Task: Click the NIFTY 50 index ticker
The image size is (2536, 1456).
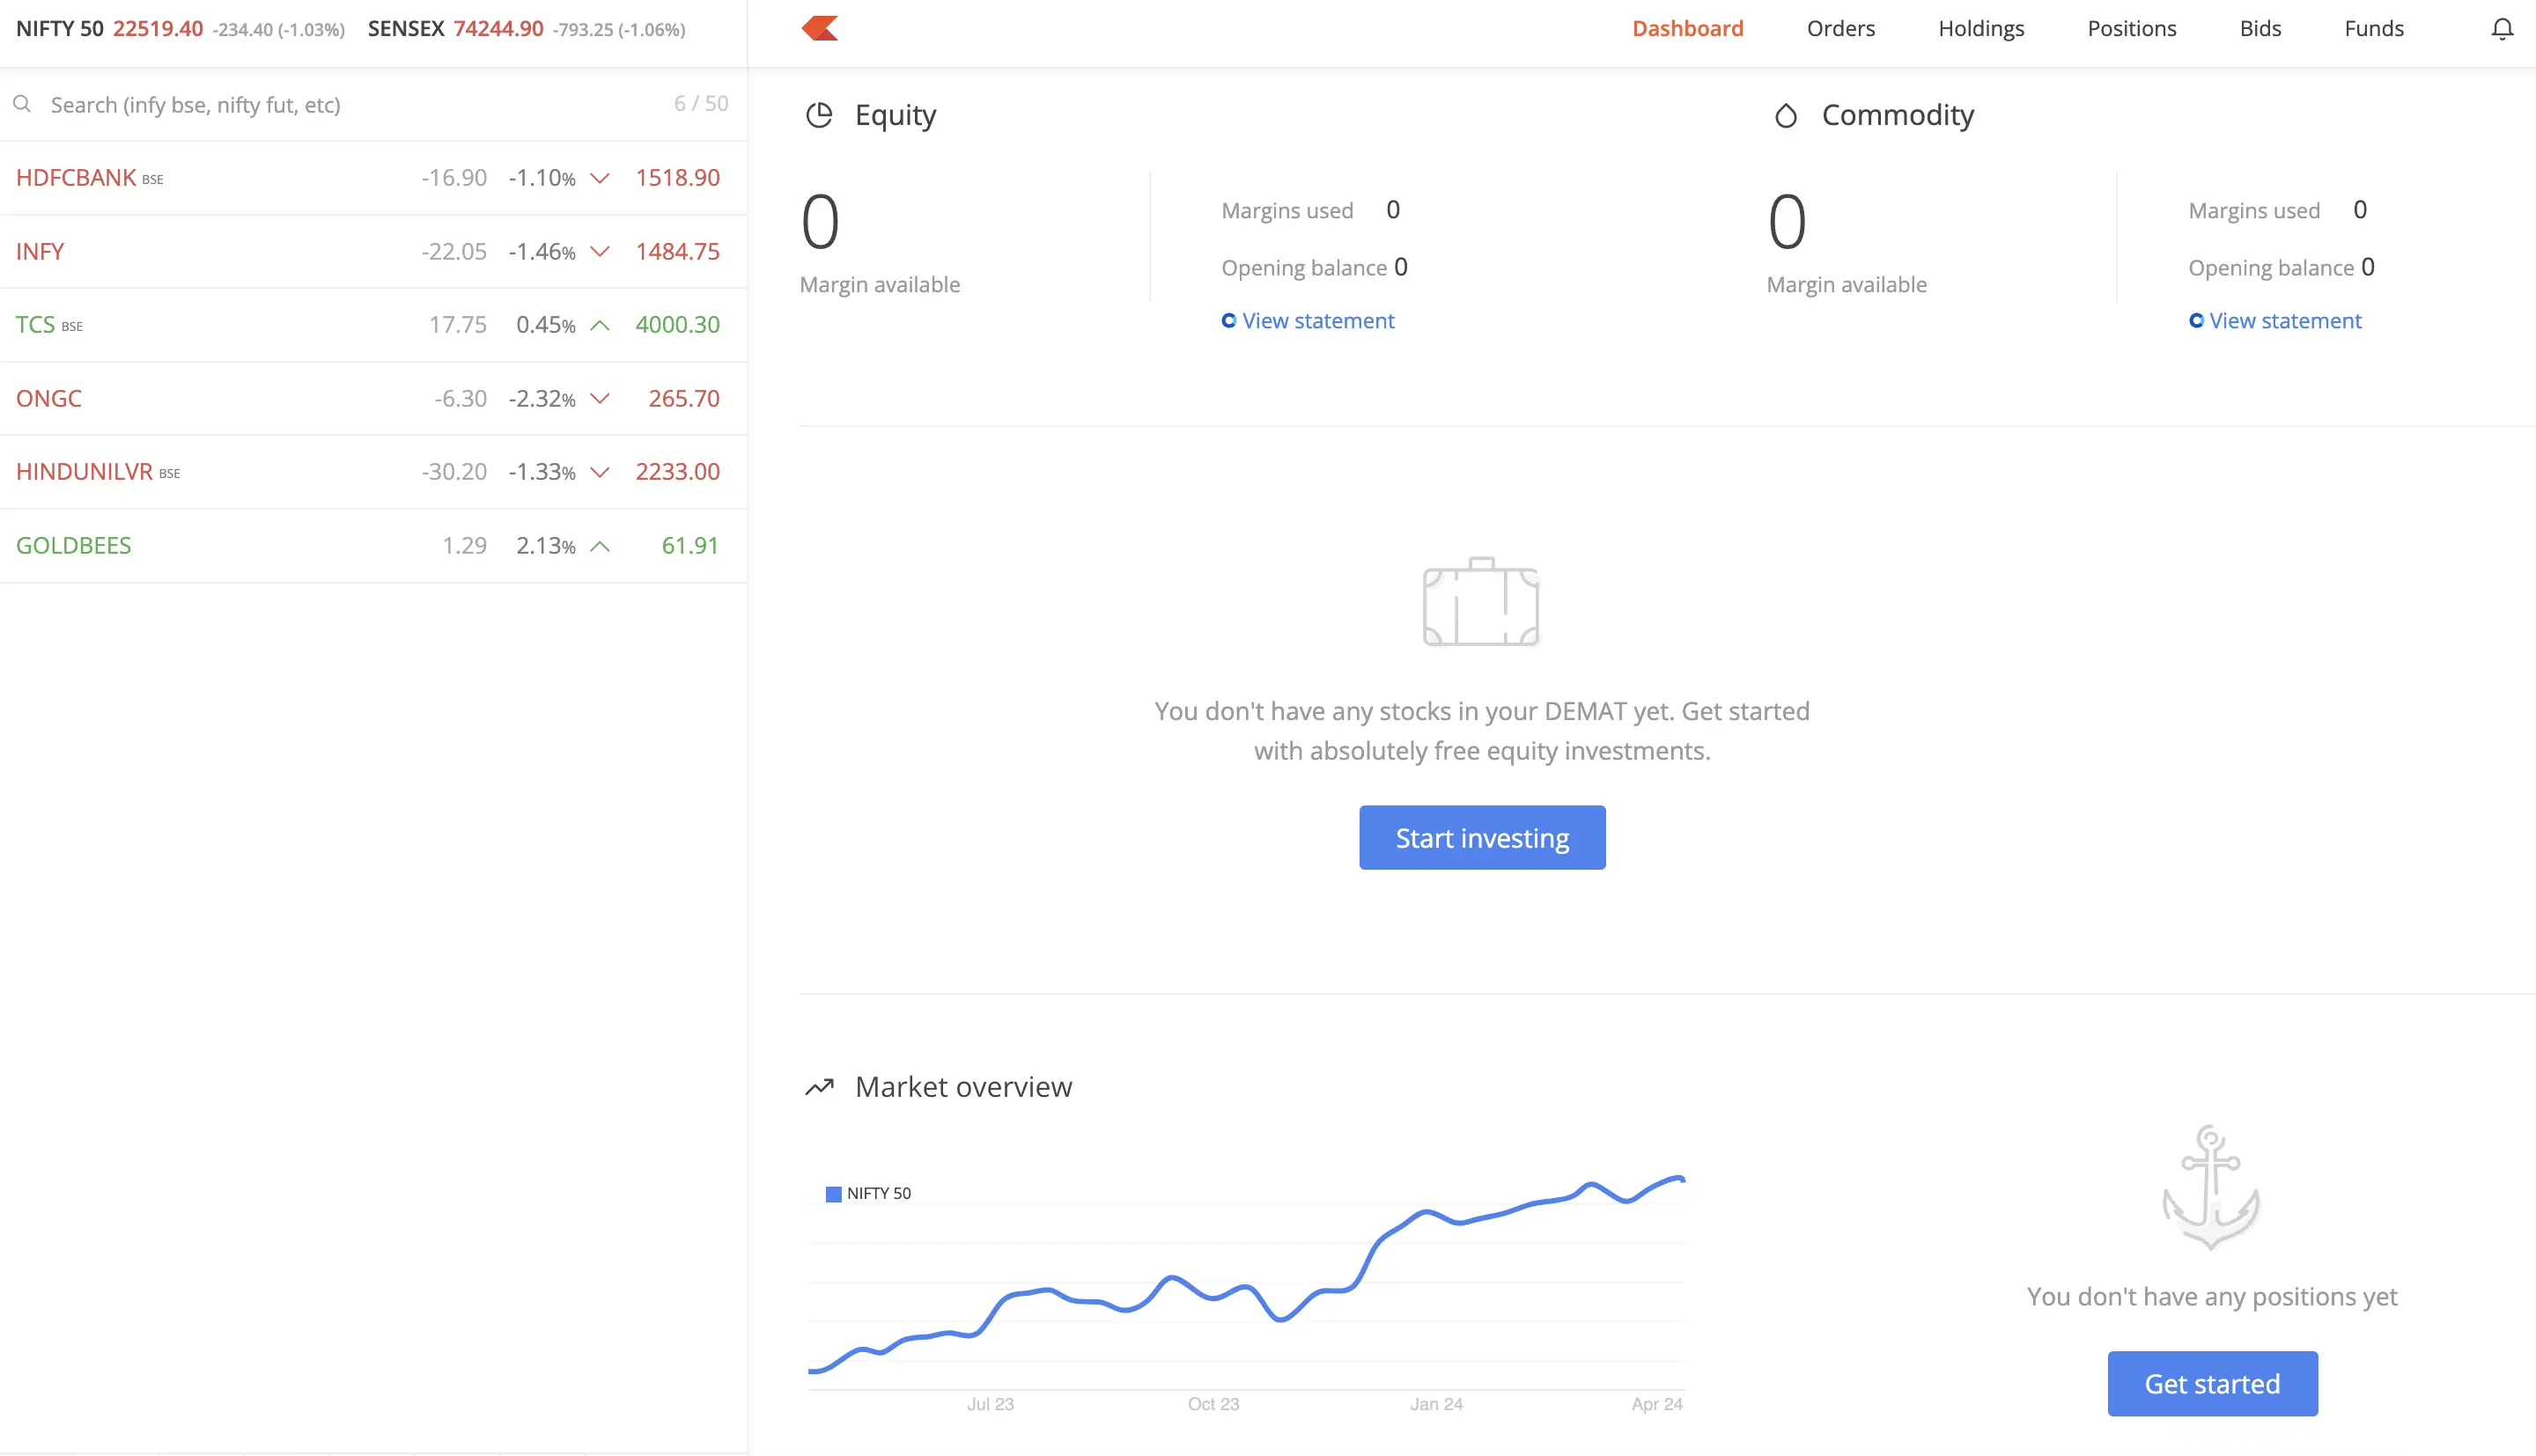Action: click(x=180, y=29)
